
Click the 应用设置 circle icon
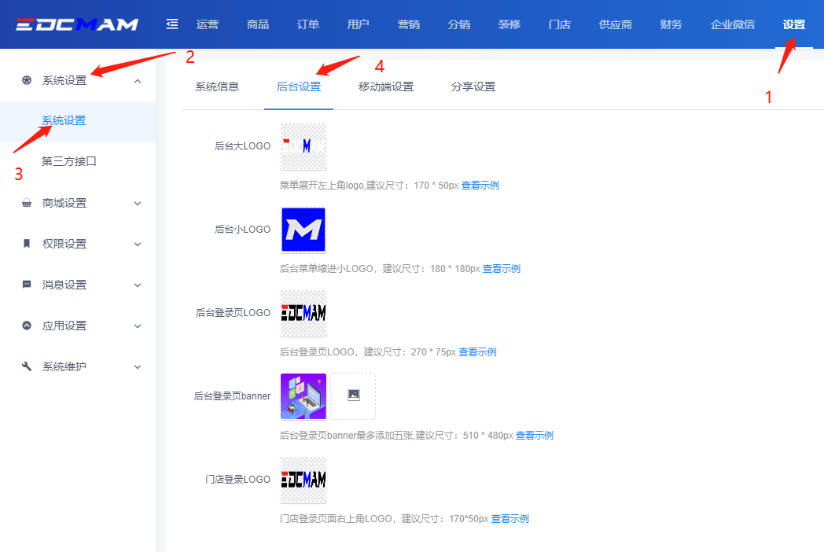pos(27,326)
